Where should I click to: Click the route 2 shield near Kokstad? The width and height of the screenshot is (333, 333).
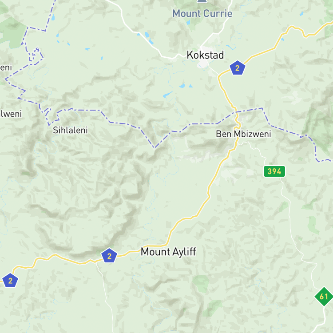point(238,68)
